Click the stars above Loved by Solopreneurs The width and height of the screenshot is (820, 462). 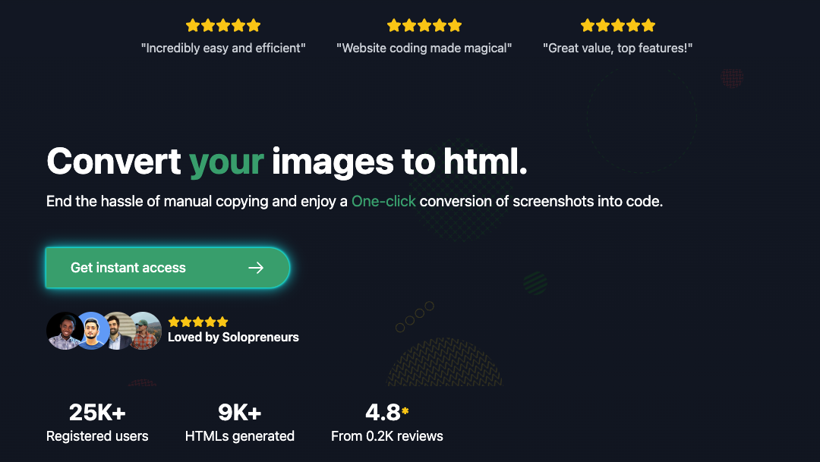198,322
